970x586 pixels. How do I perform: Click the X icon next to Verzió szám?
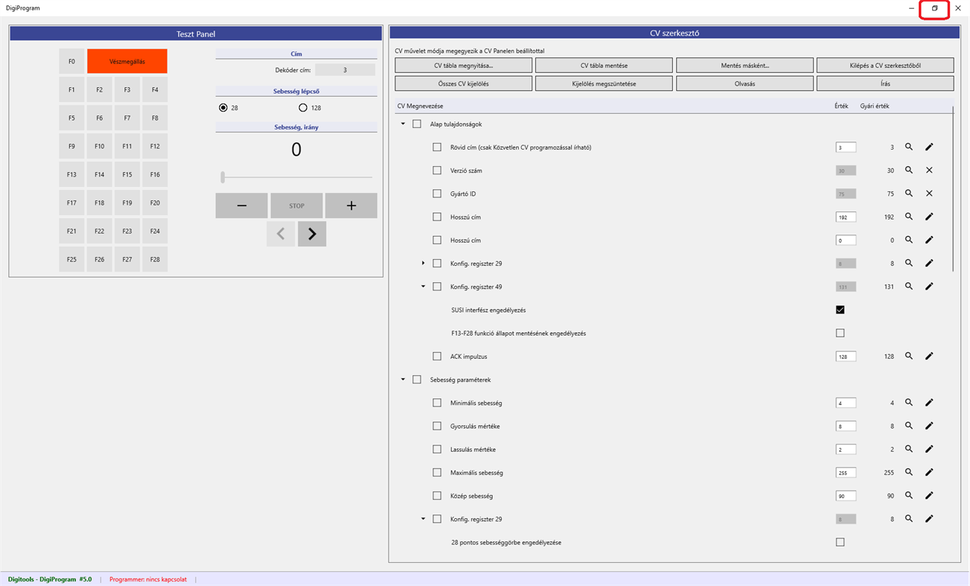[928, 170]
